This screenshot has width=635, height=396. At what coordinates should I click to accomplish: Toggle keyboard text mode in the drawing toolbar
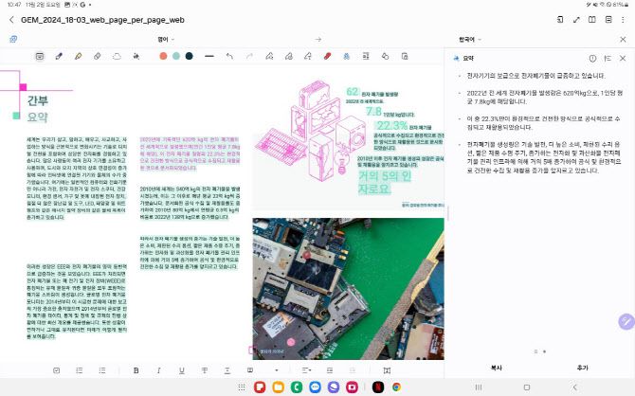[x=40, y=56]
